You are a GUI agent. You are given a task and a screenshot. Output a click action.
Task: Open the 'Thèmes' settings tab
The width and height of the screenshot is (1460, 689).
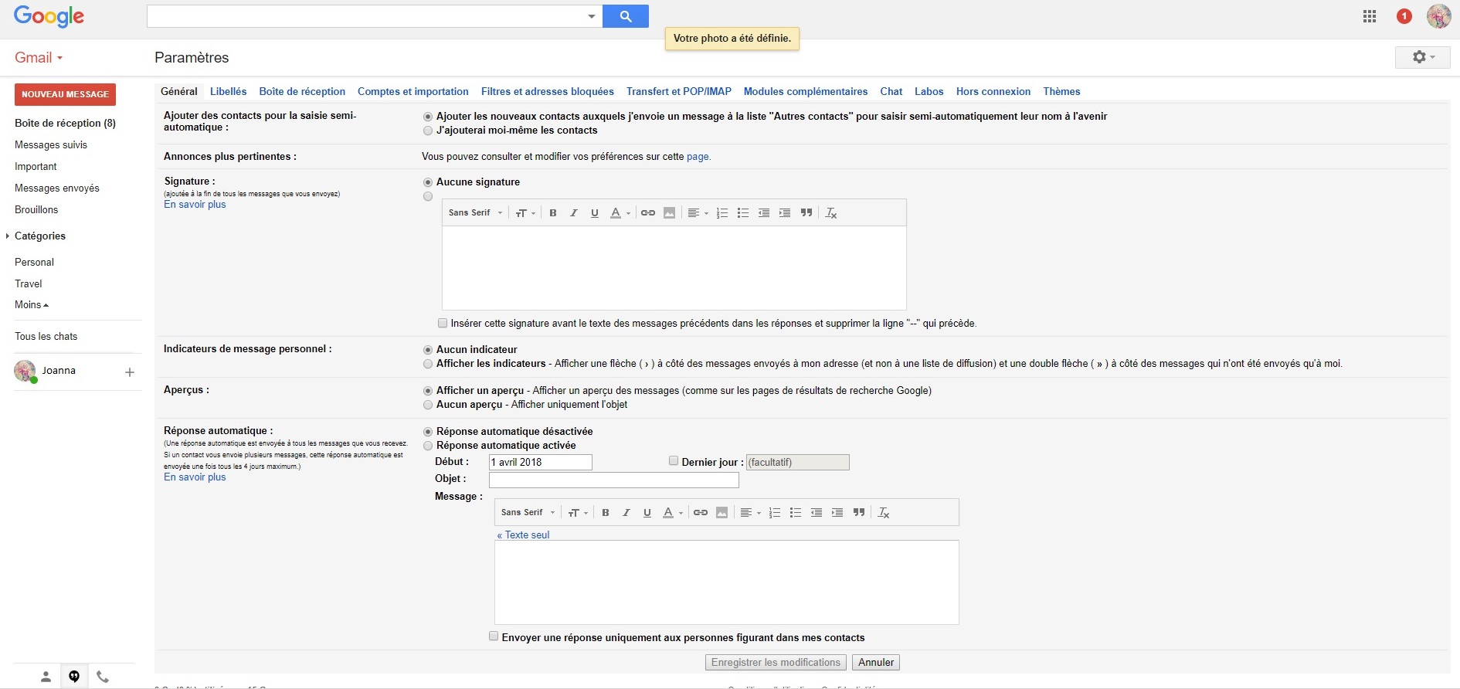point(1061,91)
